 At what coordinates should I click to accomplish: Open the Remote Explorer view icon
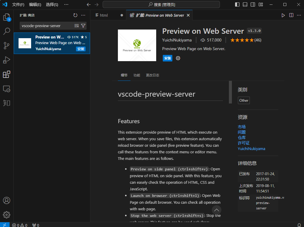pos(7,89)
